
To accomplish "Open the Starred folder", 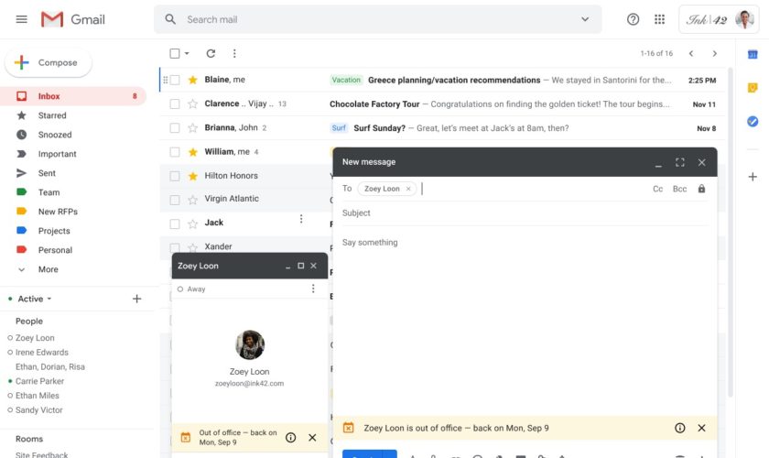I will [51, 115].
